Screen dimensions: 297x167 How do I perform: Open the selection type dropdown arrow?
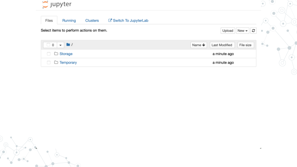(60, 45)
